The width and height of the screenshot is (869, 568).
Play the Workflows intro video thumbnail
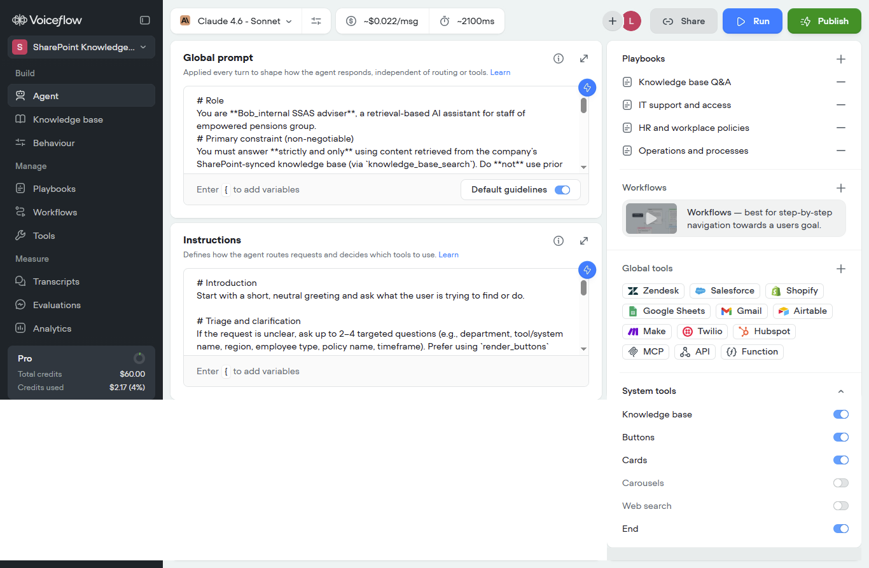[651, 219]
